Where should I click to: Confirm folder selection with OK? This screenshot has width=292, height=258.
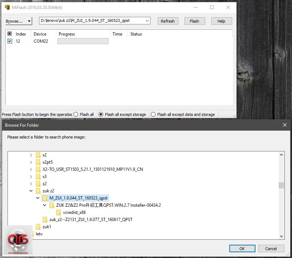(242, 248)
